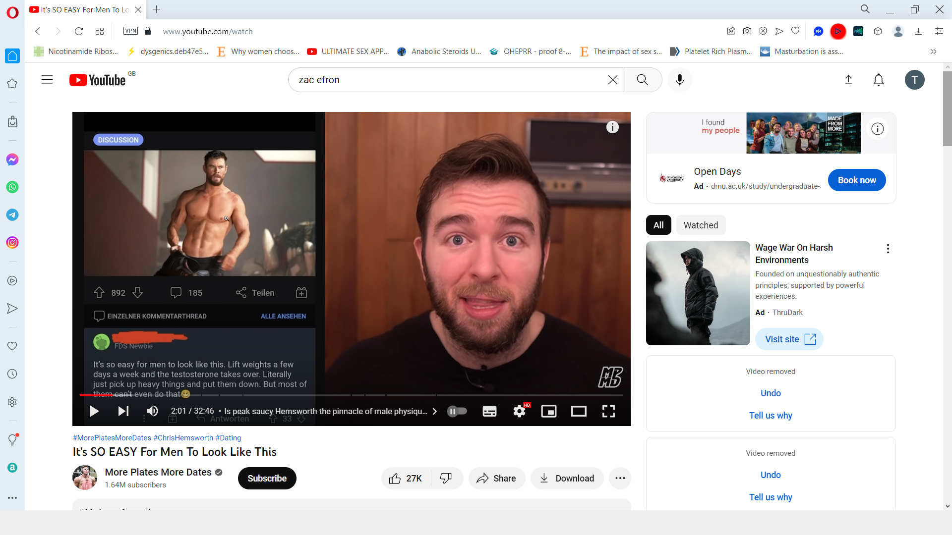Toggle the autoplay switch
Screen dimensions: 952x535
(457, 411)
